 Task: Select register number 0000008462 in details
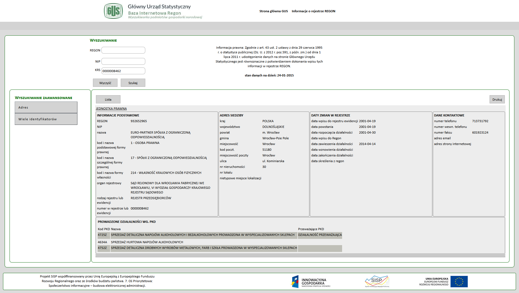click(x=140, y=208)
